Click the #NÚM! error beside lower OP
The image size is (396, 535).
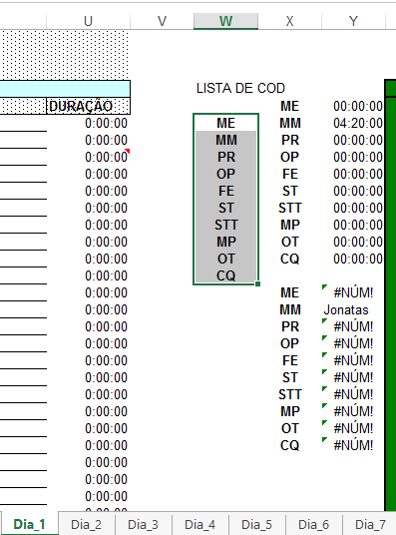click(353, 343)
